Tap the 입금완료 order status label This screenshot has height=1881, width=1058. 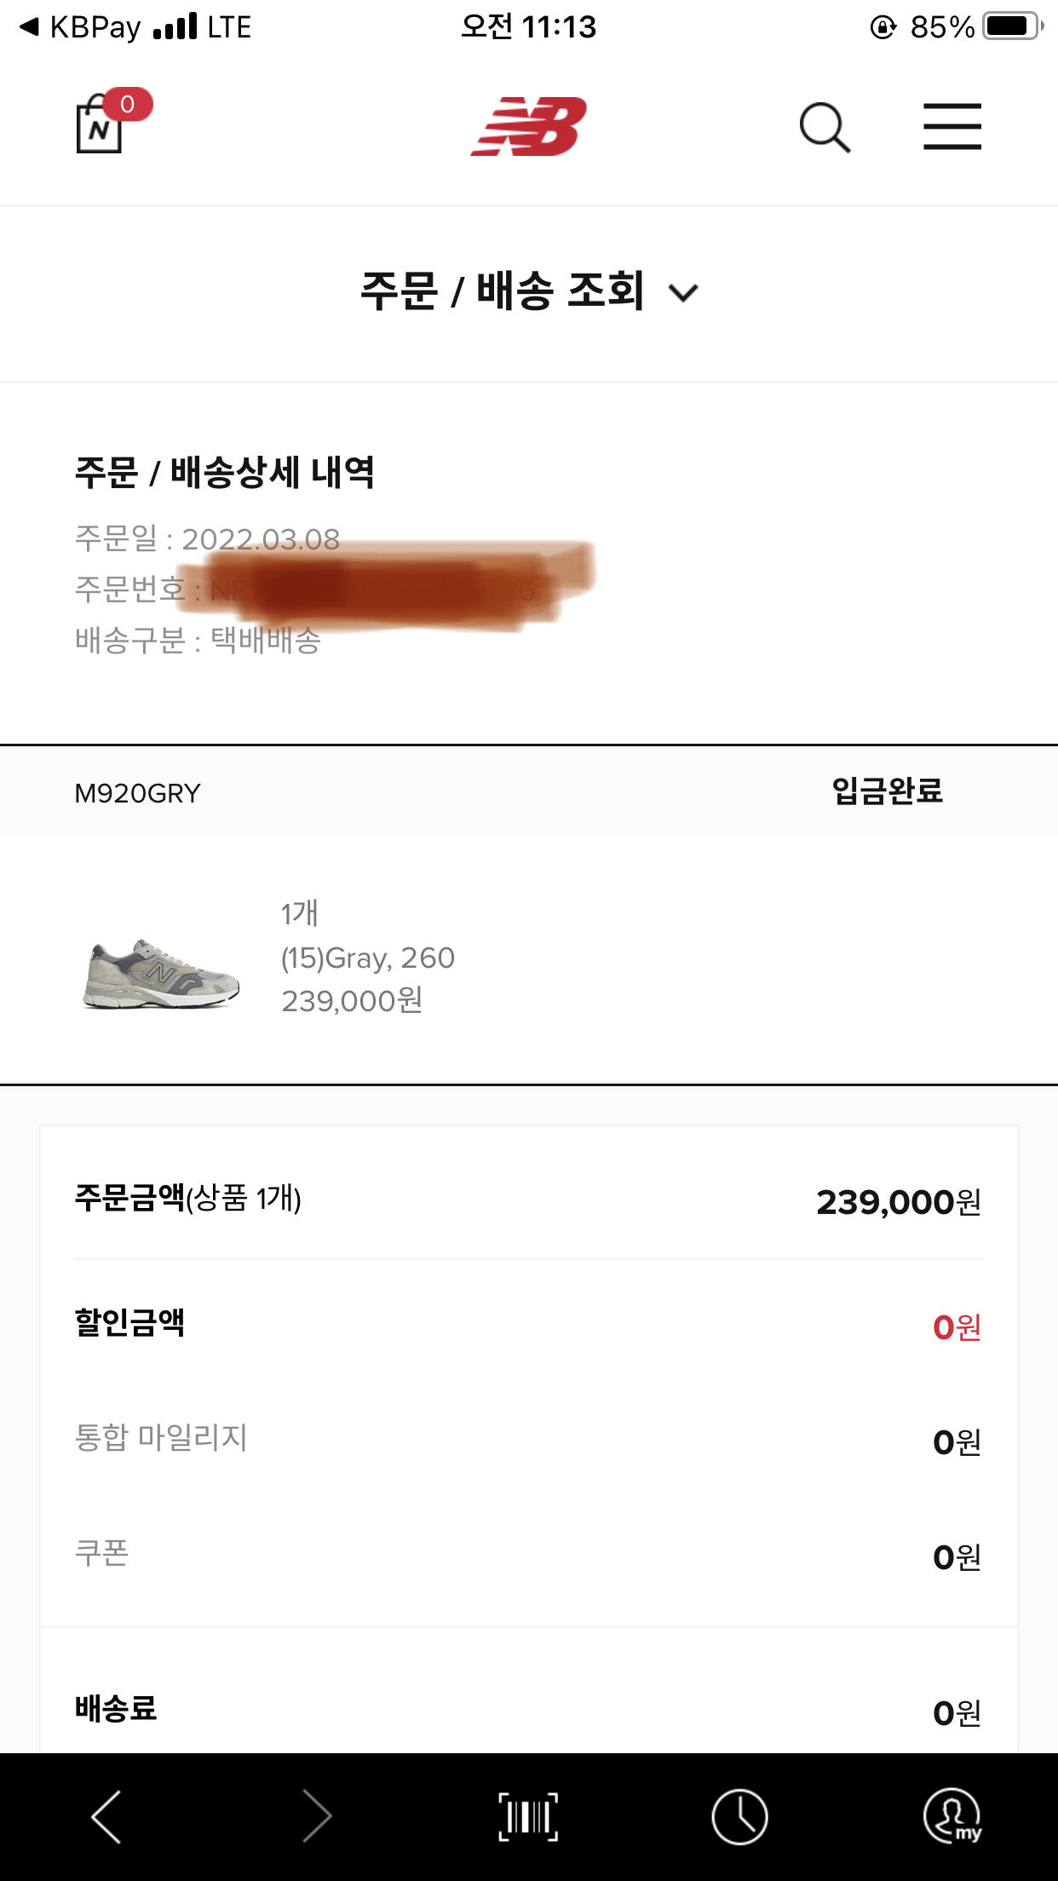coord(887,791)
